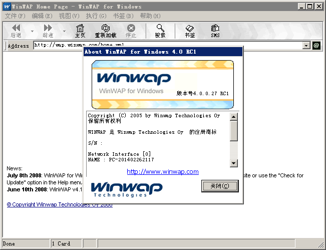The width and height of the screenshot is (326, 250).
Task: Click the 'S/N :' text line
Action: pos(95,143)
